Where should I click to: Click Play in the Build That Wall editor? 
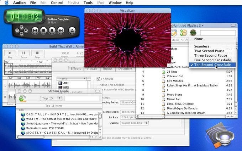click(x=10, y=53)
